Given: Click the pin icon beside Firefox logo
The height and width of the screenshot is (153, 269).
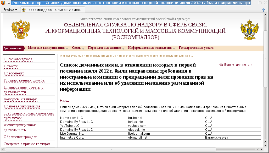Looking at the screenshot, I should click(8, 3).
